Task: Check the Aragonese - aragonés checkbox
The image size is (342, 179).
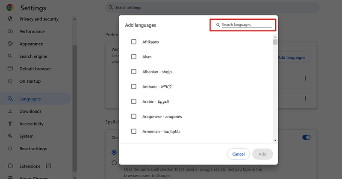Action: tap(134, 116)
